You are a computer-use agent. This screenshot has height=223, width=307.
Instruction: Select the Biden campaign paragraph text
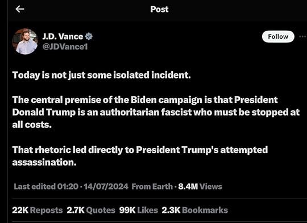pos(156,112)
